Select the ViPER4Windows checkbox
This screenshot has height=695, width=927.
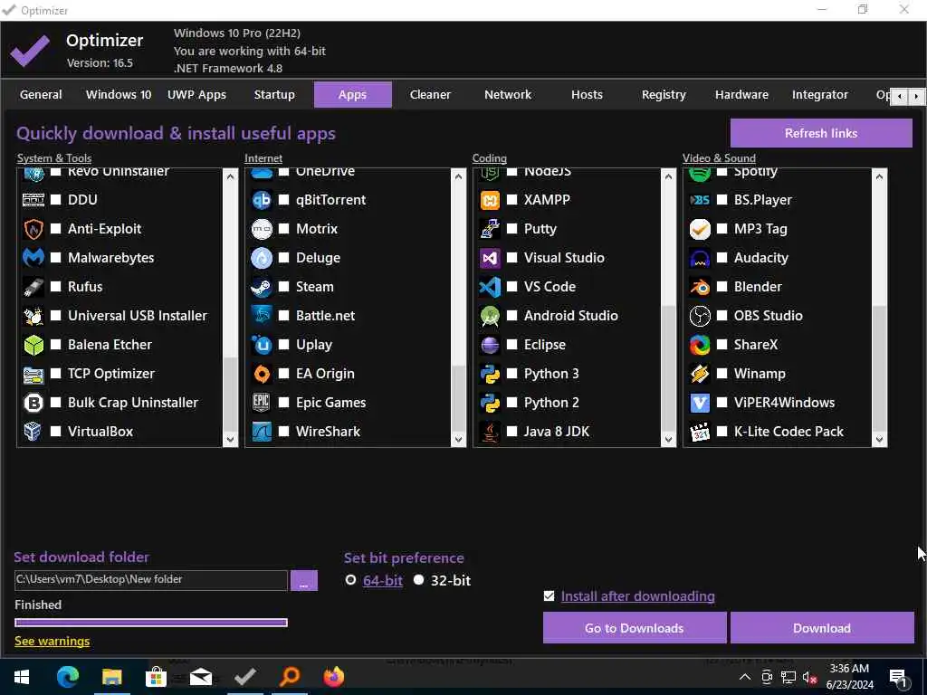point(722,403)
